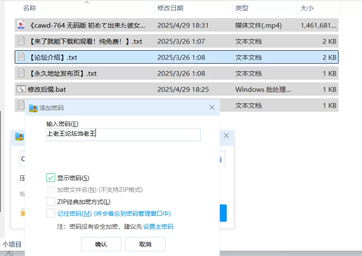362x256 pixels.
Task: Click text file icon for 【论坛介绍】.txt
Action: 21,57
